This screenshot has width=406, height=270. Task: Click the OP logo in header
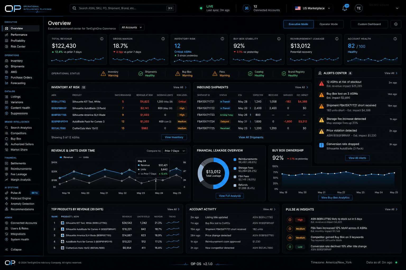[x=13, y=8]
